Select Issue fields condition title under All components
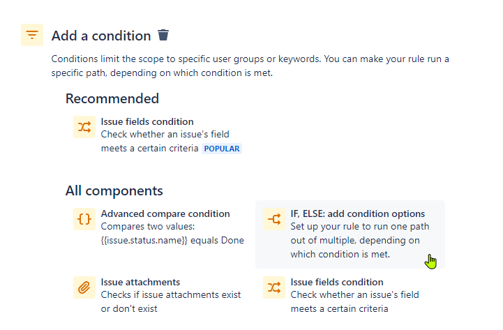 (337, 282)
